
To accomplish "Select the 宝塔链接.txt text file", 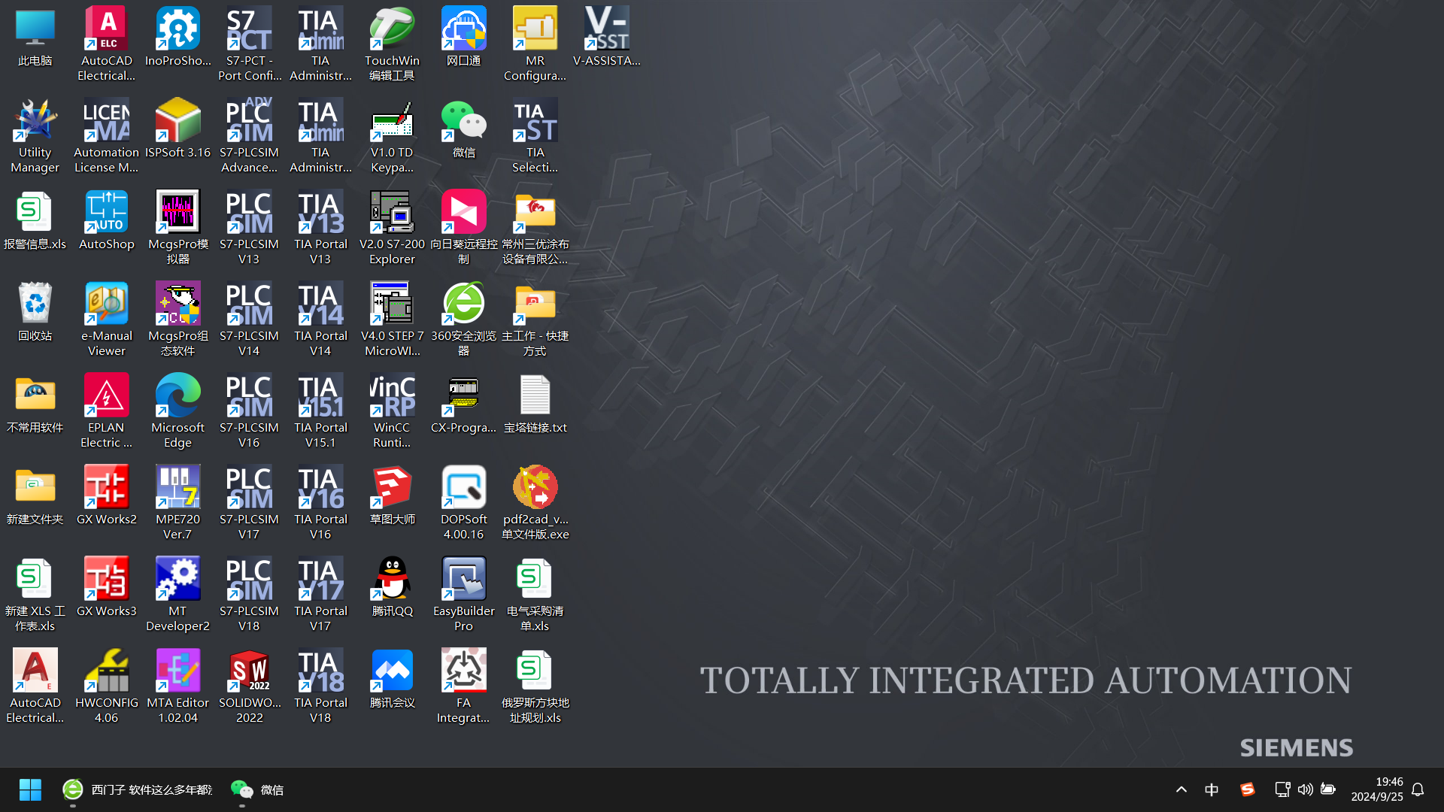I will click(x=535, y=396).
